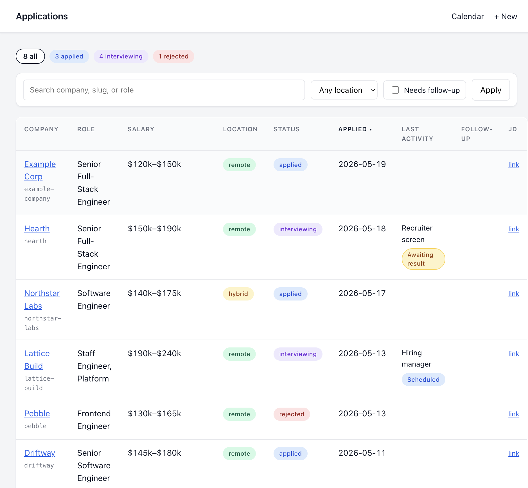Select the 2026-05-17 applied date

tap(362, 293)
